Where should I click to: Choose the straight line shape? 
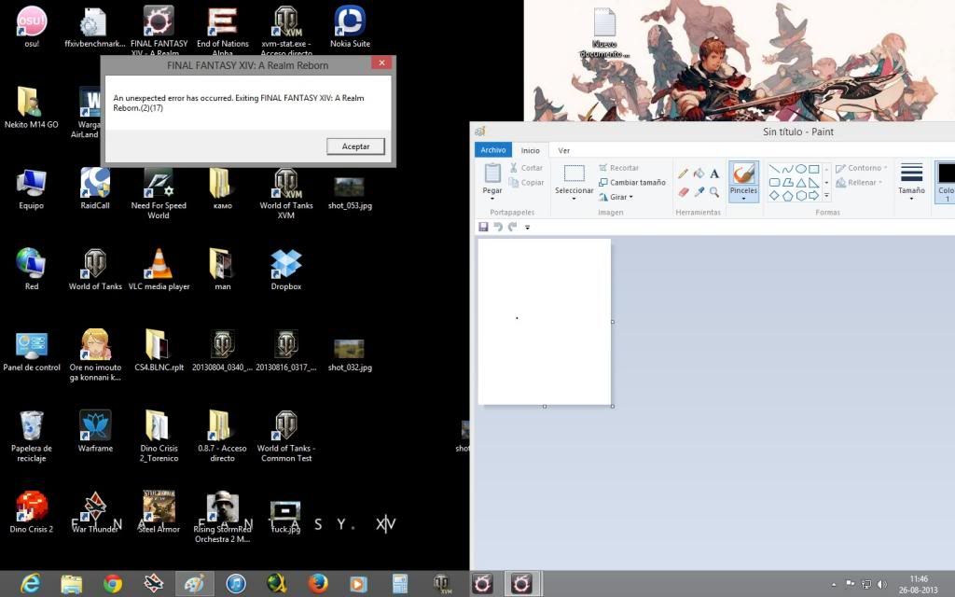coord(774,169)
